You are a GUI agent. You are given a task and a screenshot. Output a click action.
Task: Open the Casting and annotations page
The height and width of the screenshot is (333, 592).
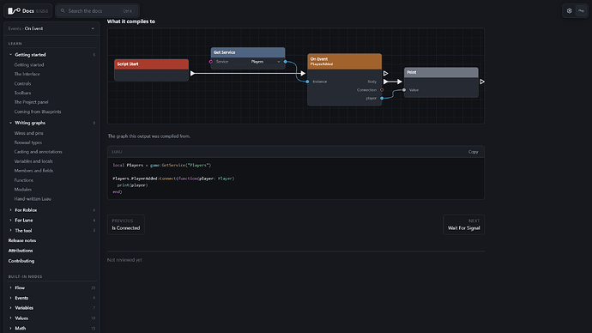pyautogui.click(x=38, y=152)
